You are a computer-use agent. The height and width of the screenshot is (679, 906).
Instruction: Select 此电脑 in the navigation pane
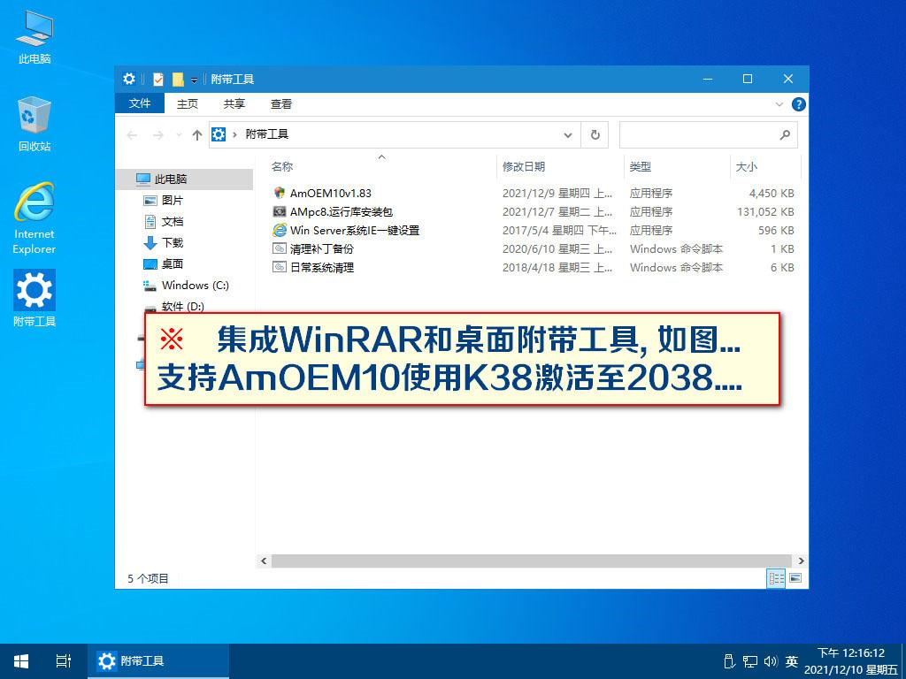[x=184, y=179]
